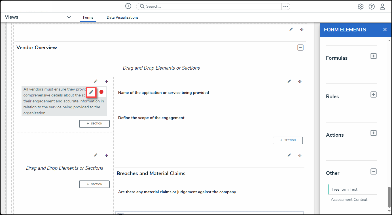
Task: Select the Forms tab
Action: [x=88, y=18]
